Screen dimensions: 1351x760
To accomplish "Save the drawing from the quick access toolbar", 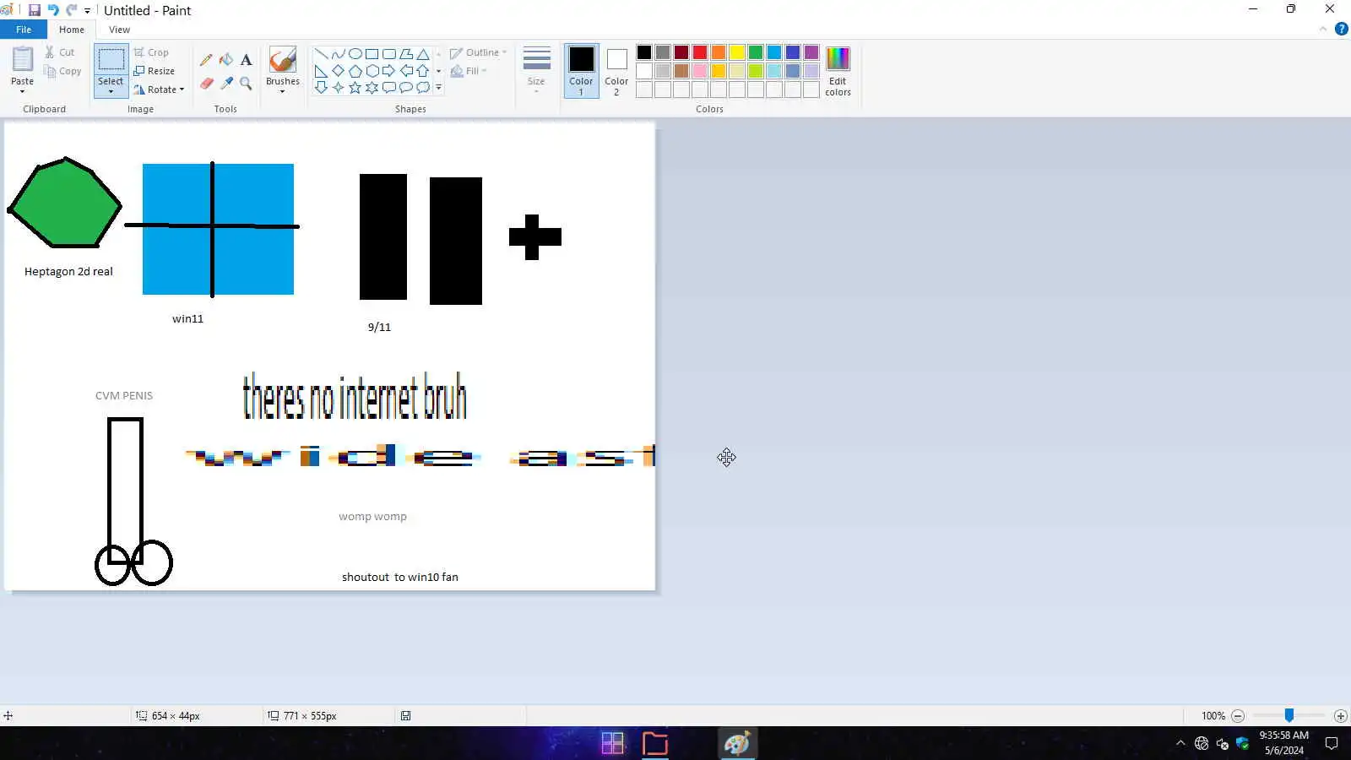I will click(x=35, y=10).
